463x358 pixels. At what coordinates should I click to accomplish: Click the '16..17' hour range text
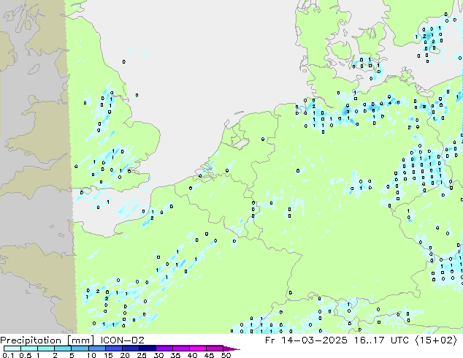370,340
